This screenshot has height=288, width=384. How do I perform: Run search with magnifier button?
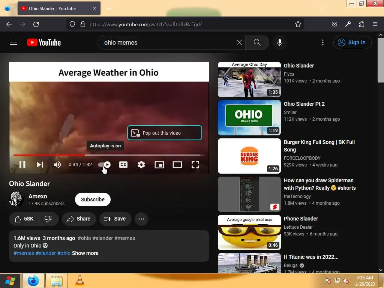(x=257, y=42)
